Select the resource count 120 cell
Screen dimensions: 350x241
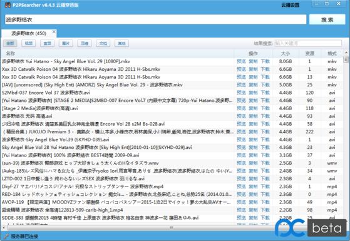pyautogui.click(x=309, y=93)
